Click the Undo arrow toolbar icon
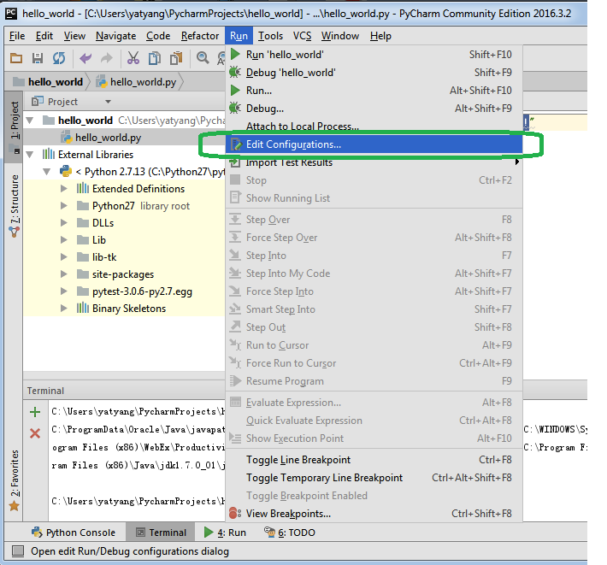The height and width of the screenshot is (565, 607). coord(85,58)
